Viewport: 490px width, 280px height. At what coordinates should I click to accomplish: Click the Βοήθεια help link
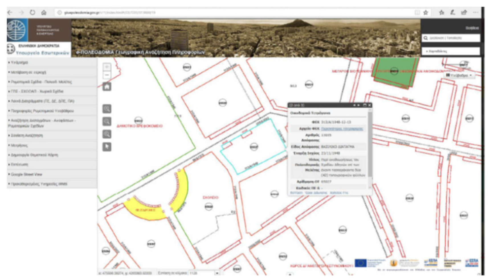pos(472,28)
